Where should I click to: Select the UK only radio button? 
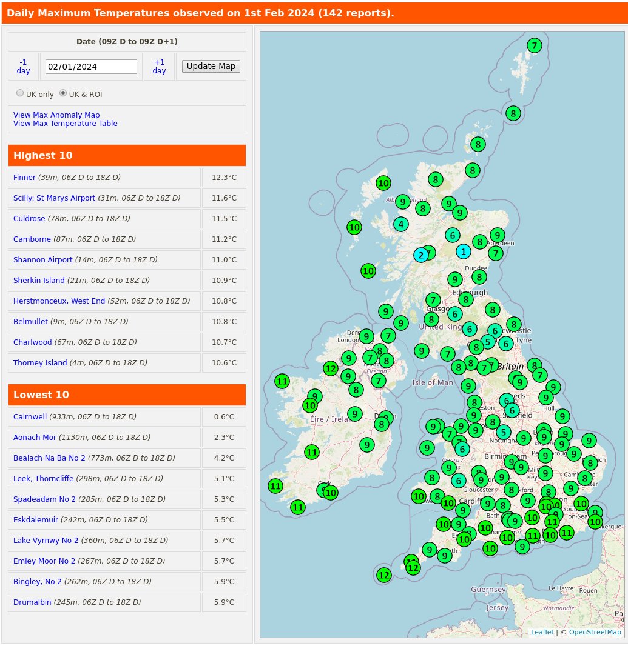coord(20,93)
